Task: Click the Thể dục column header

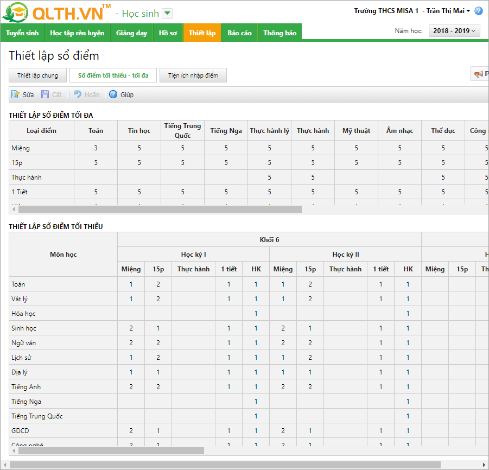Action: (x=443, y=131)
